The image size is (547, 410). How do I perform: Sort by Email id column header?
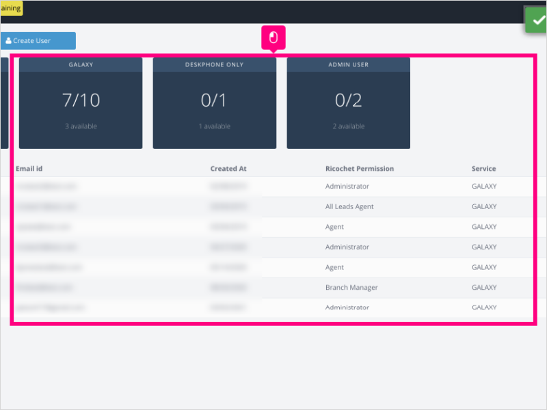pos(29,169)
